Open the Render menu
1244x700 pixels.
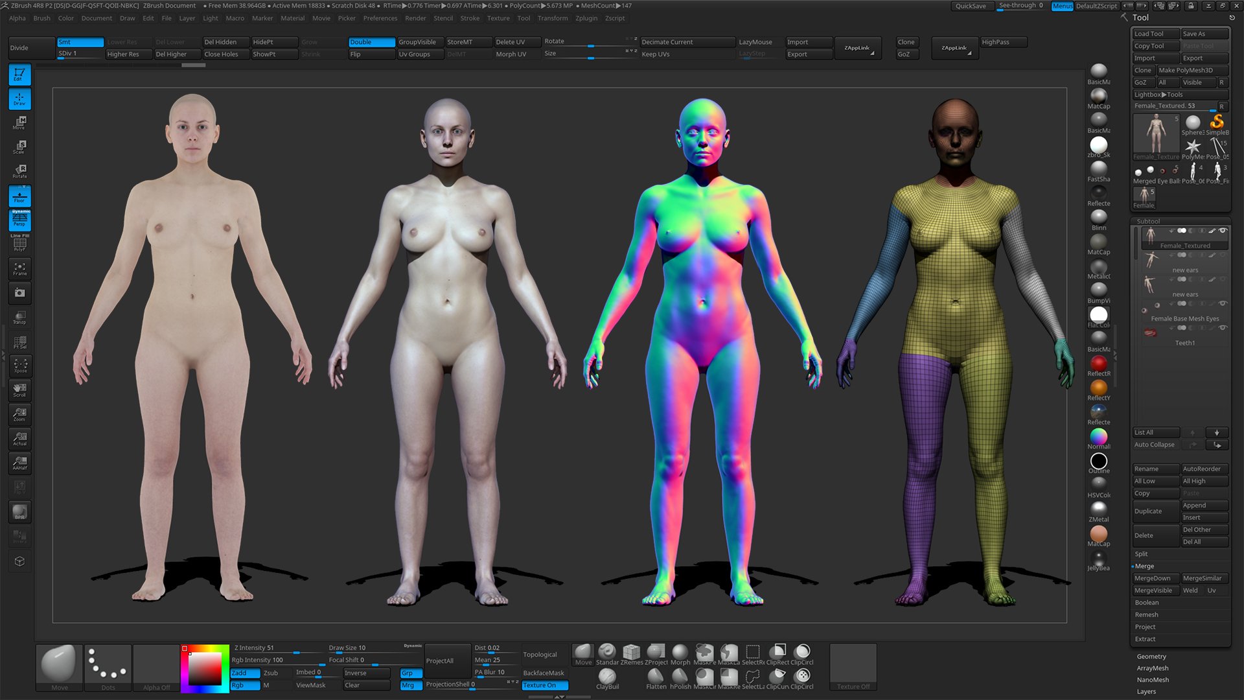(415, 18)
